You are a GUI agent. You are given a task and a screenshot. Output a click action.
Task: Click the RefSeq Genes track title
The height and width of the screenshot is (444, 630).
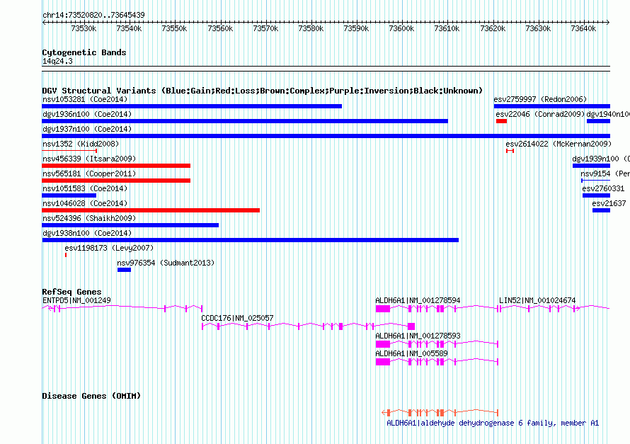coord(72,292)
